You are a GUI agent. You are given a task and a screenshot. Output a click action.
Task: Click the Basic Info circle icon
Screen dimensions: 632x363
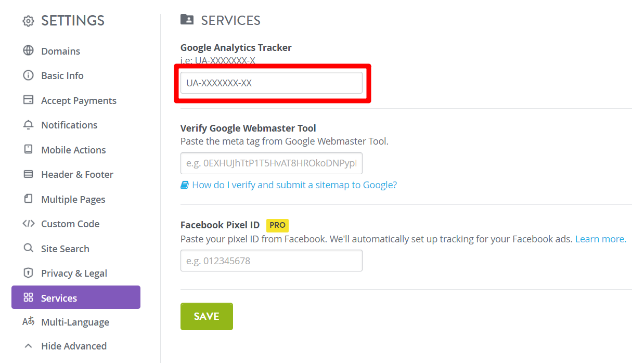pos(28,75)
